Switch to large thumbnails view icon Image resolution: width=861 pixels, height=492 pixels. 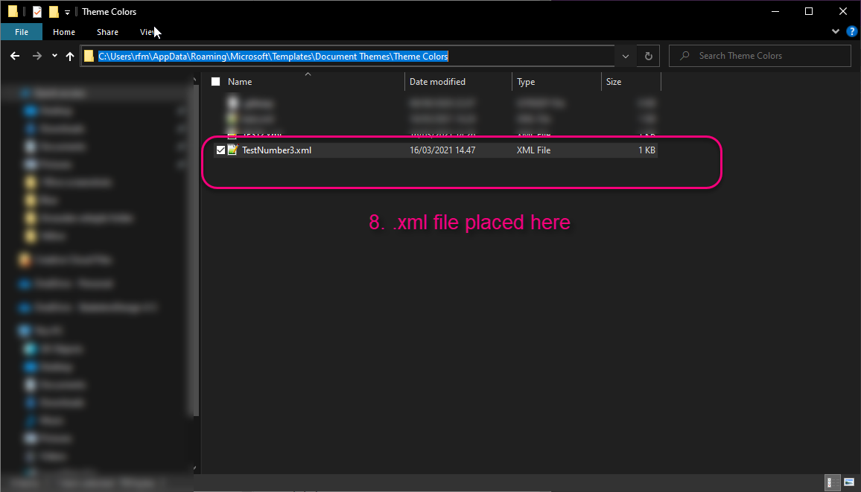click(849, 482)
